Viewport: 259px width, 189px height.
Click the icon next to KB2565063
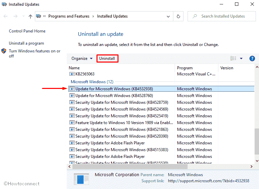click(x=72, y=74)
